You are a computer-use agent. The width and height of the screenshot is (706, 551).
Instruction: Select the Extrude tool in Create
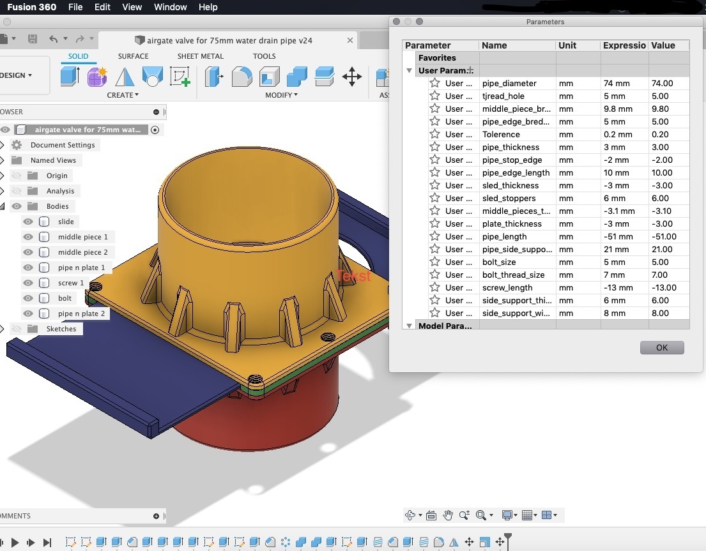pos(70,77)
